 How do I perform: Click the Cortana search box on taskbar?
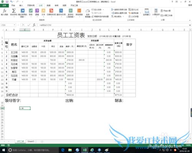tap(33, 150)
